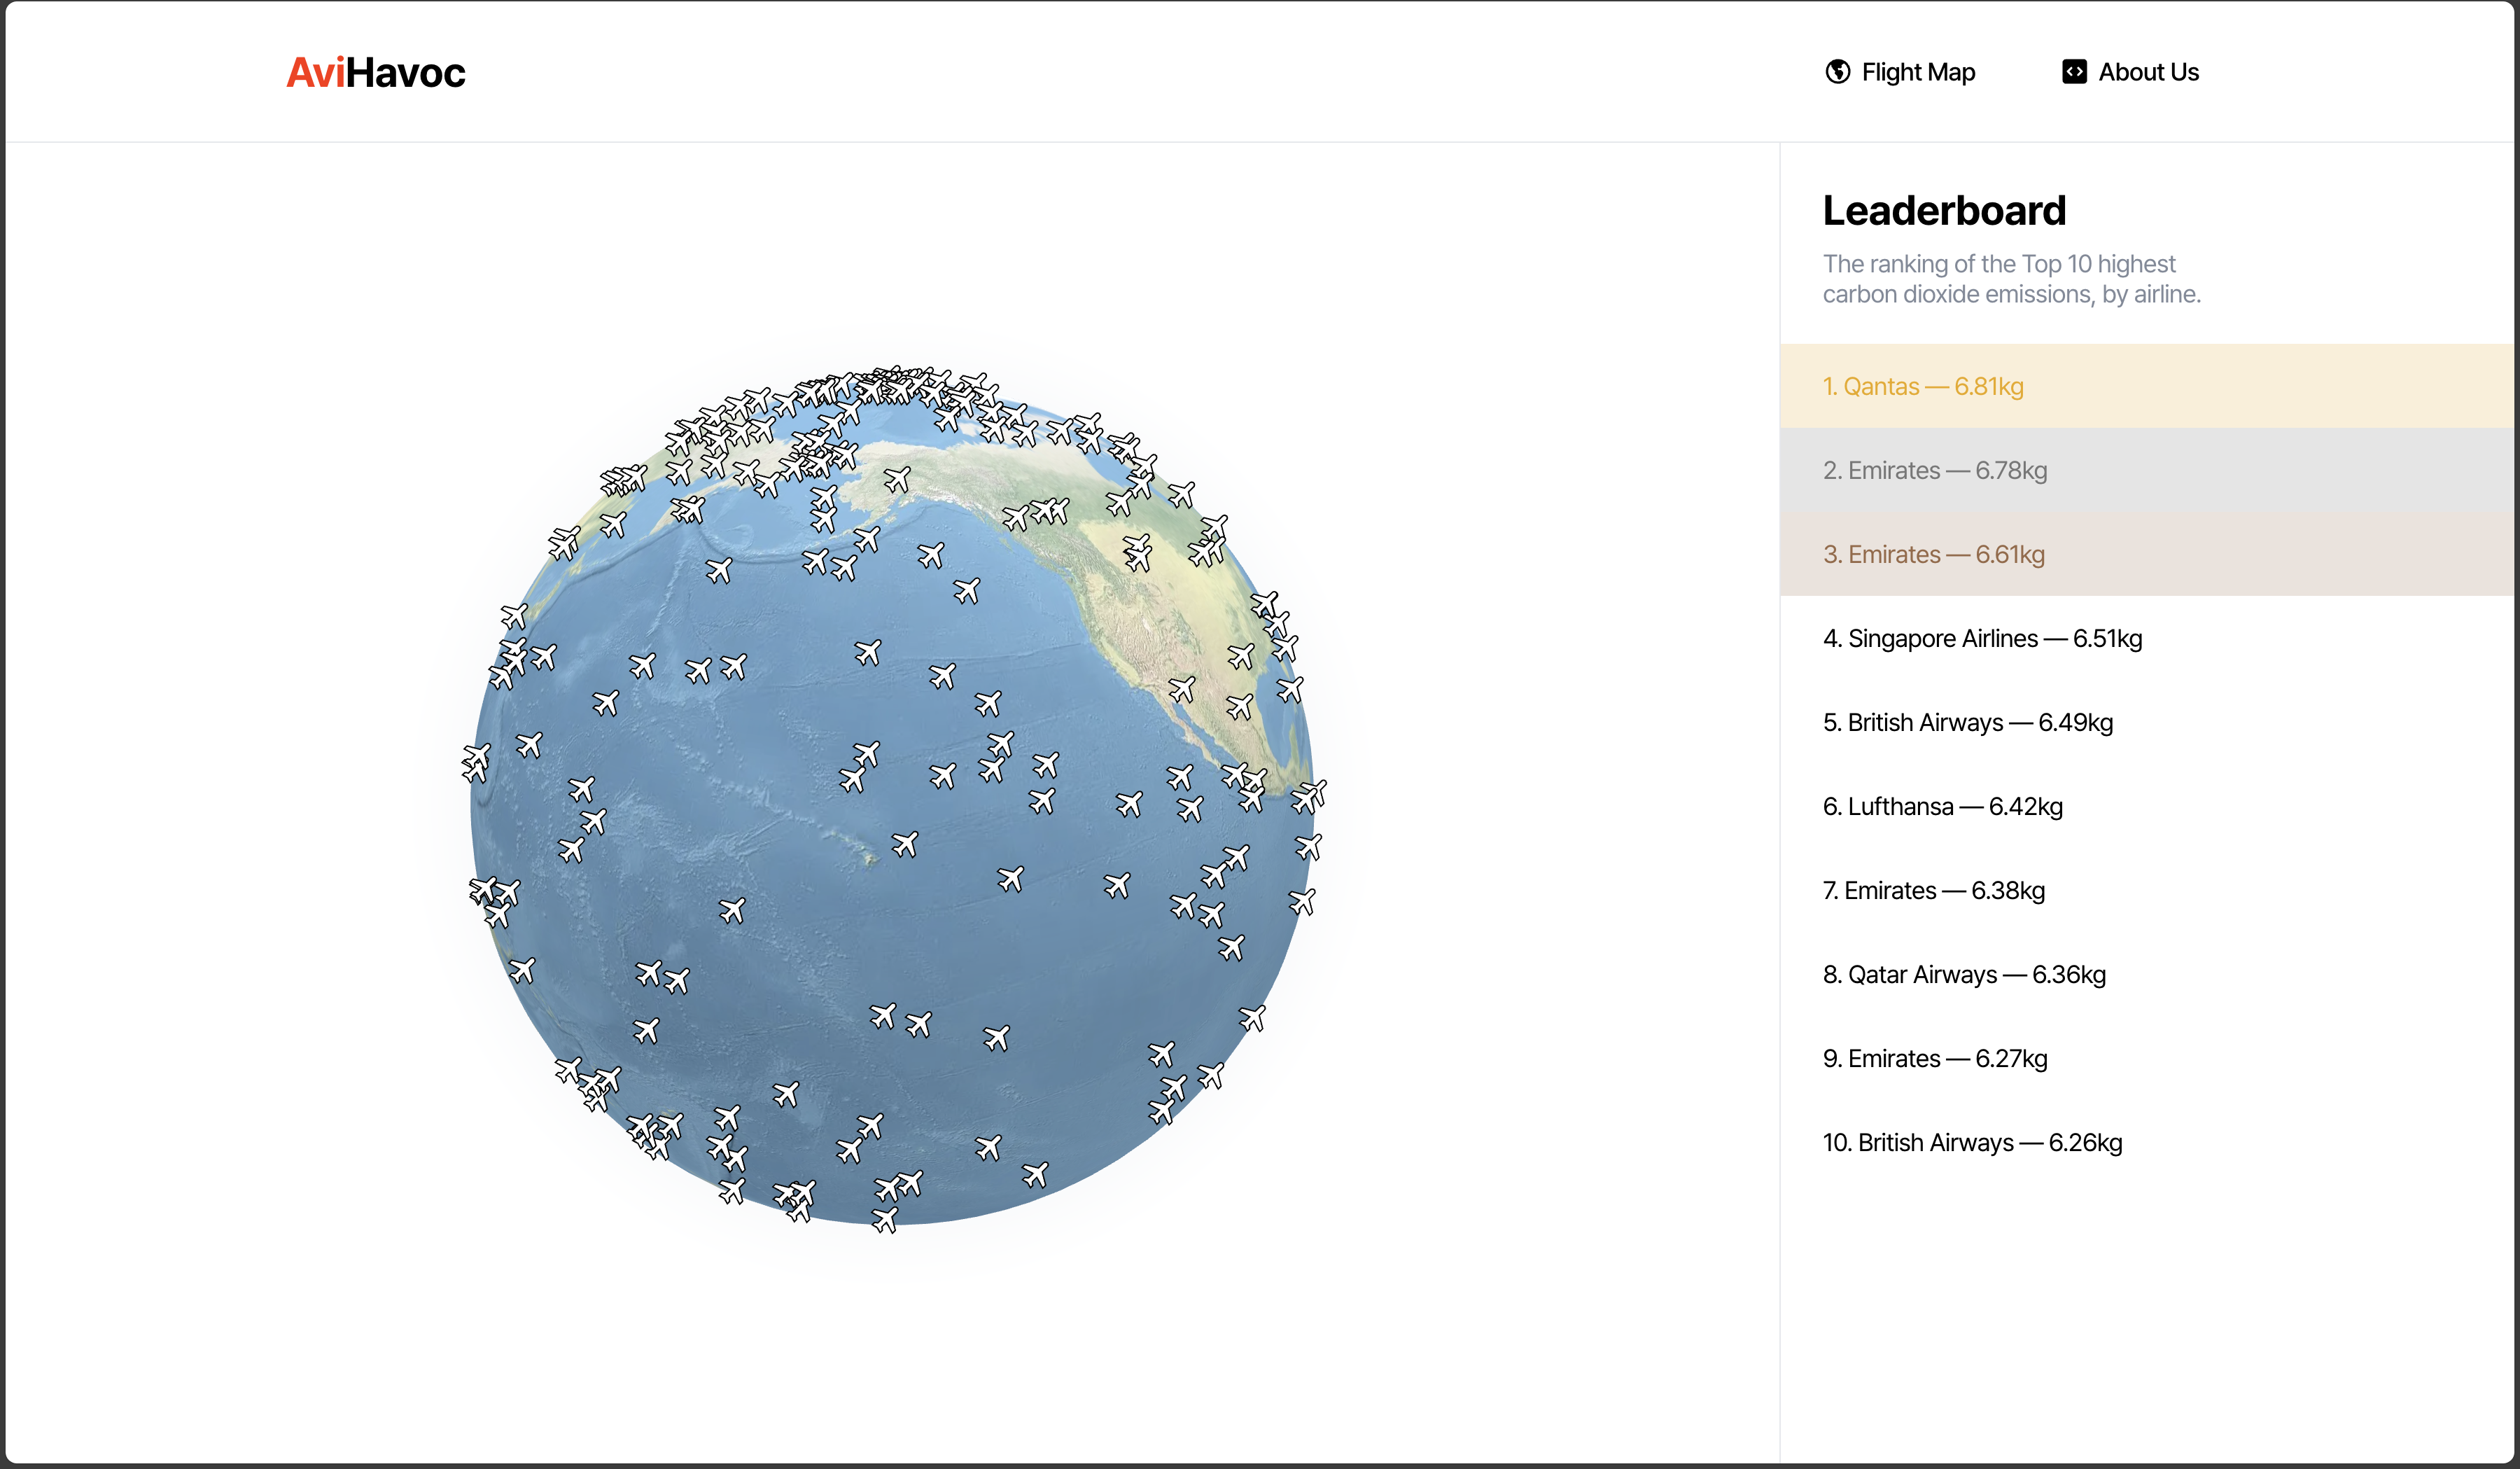Viewport: 2520px width, 1469px height.
Task: Click the Leaderboard heading
Action: [1943, 211]
